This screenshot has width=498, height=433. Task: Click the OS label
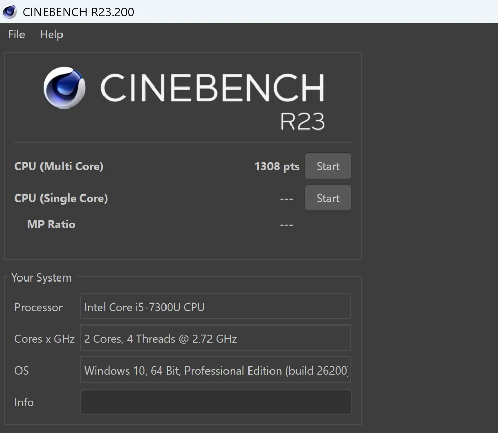(22, 371)
